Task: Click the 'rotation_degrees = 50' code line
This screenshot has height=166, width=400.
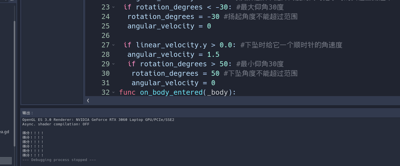Action: point(175,74)
